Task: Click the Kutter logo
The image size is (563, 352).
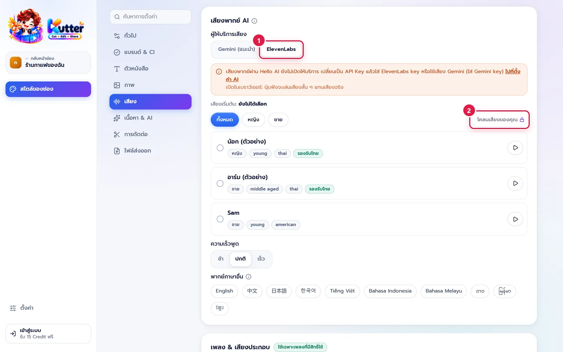Action: click(x=47, y=26)
